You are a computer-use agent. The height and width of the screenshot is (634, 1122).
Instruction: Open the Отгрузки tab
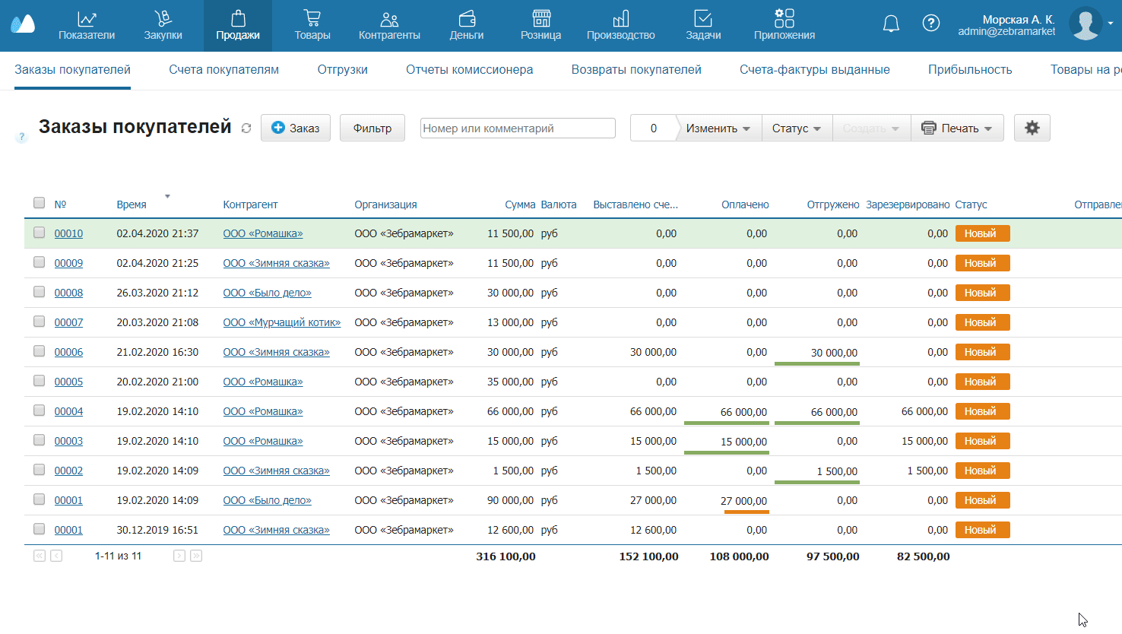(342, 70)
